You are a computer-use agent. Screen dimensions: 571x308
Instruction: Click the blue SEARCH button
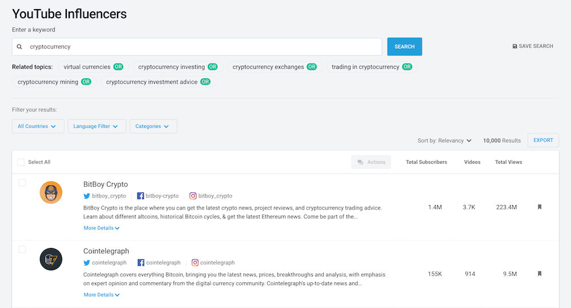405,47
